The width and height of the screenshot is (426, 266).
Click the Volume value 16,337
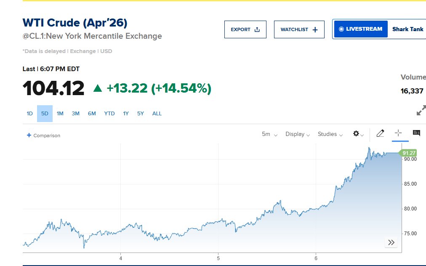click(x=412, y=91)
